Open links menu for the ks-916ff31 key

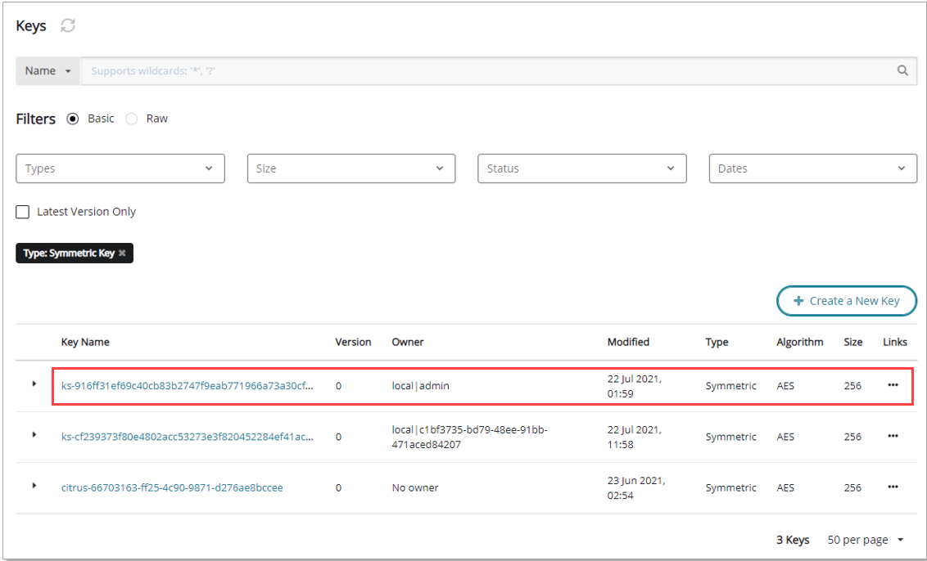[x=893, y=385]
